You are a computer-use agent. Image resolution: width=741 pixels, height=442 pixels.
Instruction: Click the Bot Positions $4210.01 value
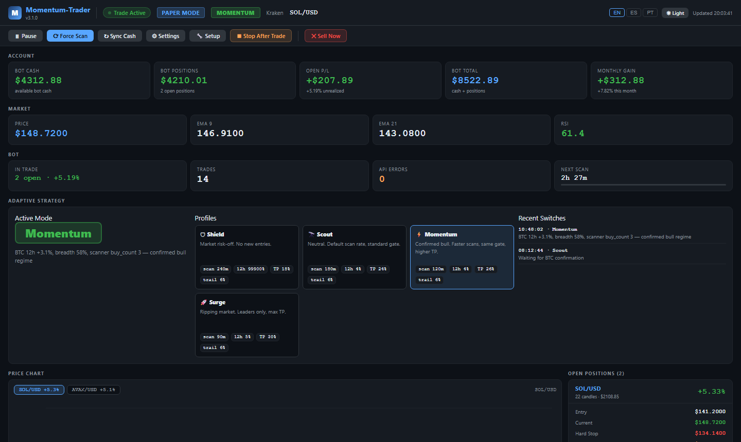[x=184, y=80]
